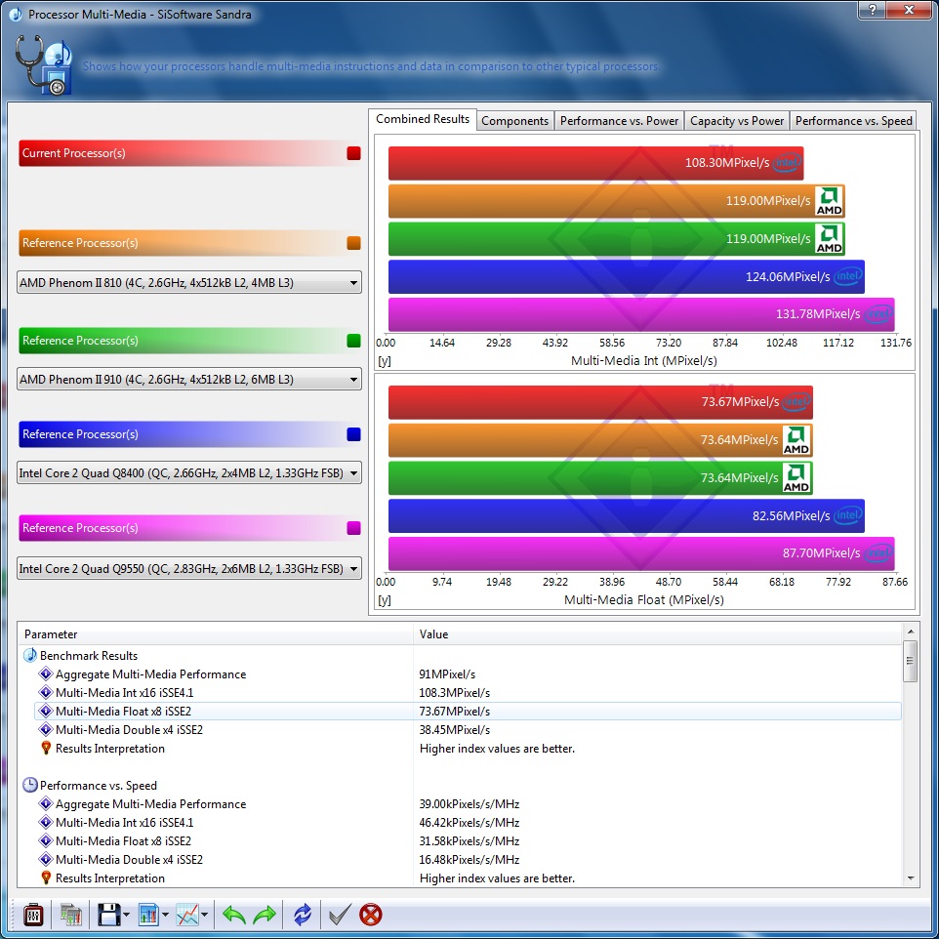Open the options icon in the bottom toolbar
The image size is (939, 939).
[x=33, y=915]
